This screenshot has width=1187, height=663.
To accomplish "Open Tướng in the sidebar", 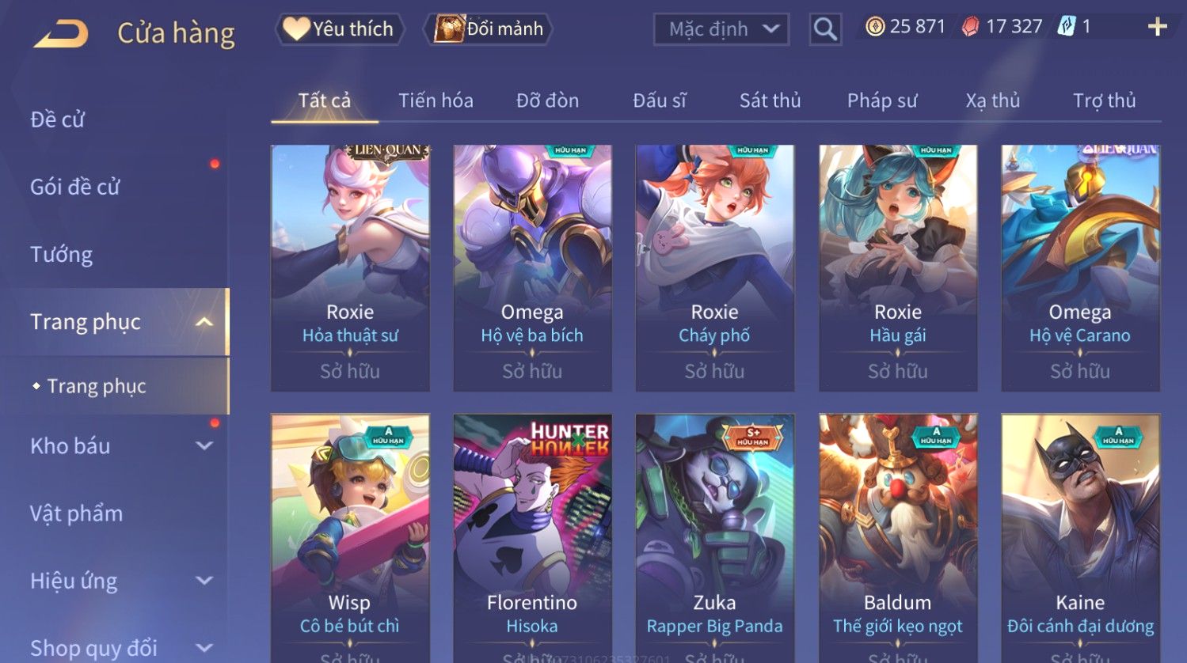I will tap(62, 255).
